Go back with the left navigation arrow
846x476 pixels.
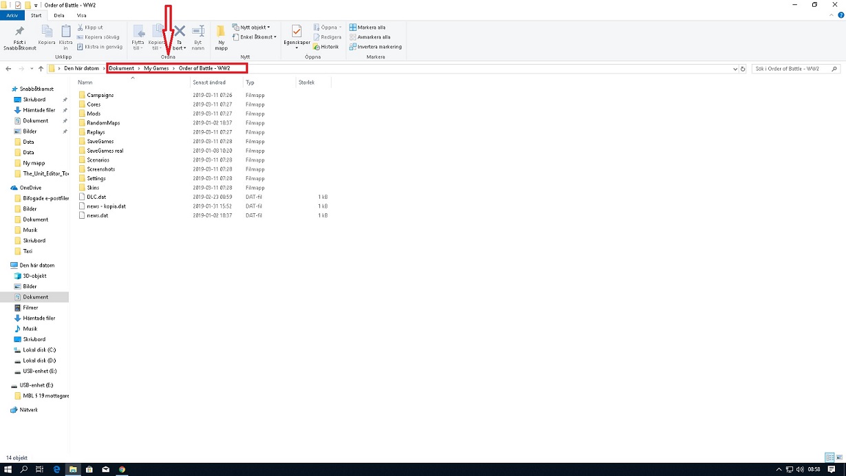tap(8, 69)
